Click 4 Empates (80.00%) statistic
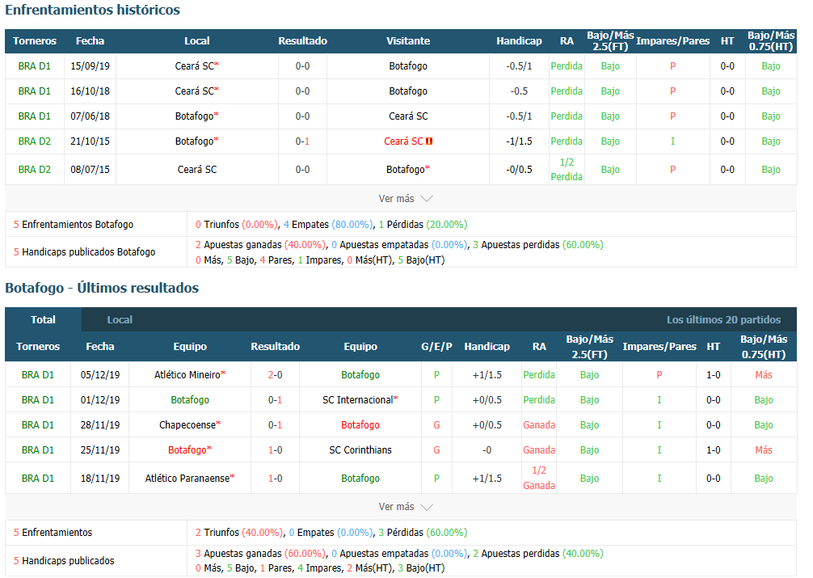813x578 pixels. (x=328, y=225)
